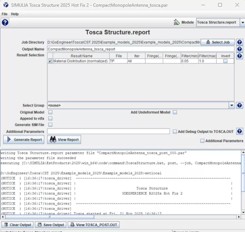Click the Select Job button
This screenshot has height=232, width=245.
coord(218,42)
